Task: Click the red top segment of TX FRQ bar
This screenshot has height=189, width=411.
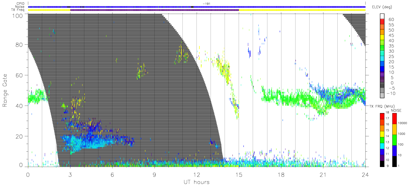Action: 382,116
